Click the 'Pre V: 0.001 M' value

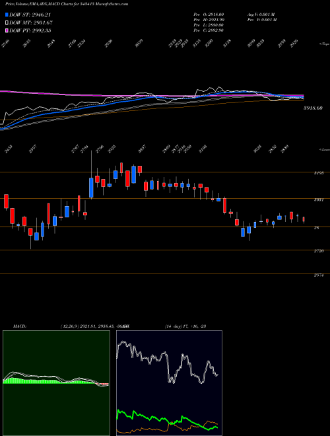coord(262,20)
